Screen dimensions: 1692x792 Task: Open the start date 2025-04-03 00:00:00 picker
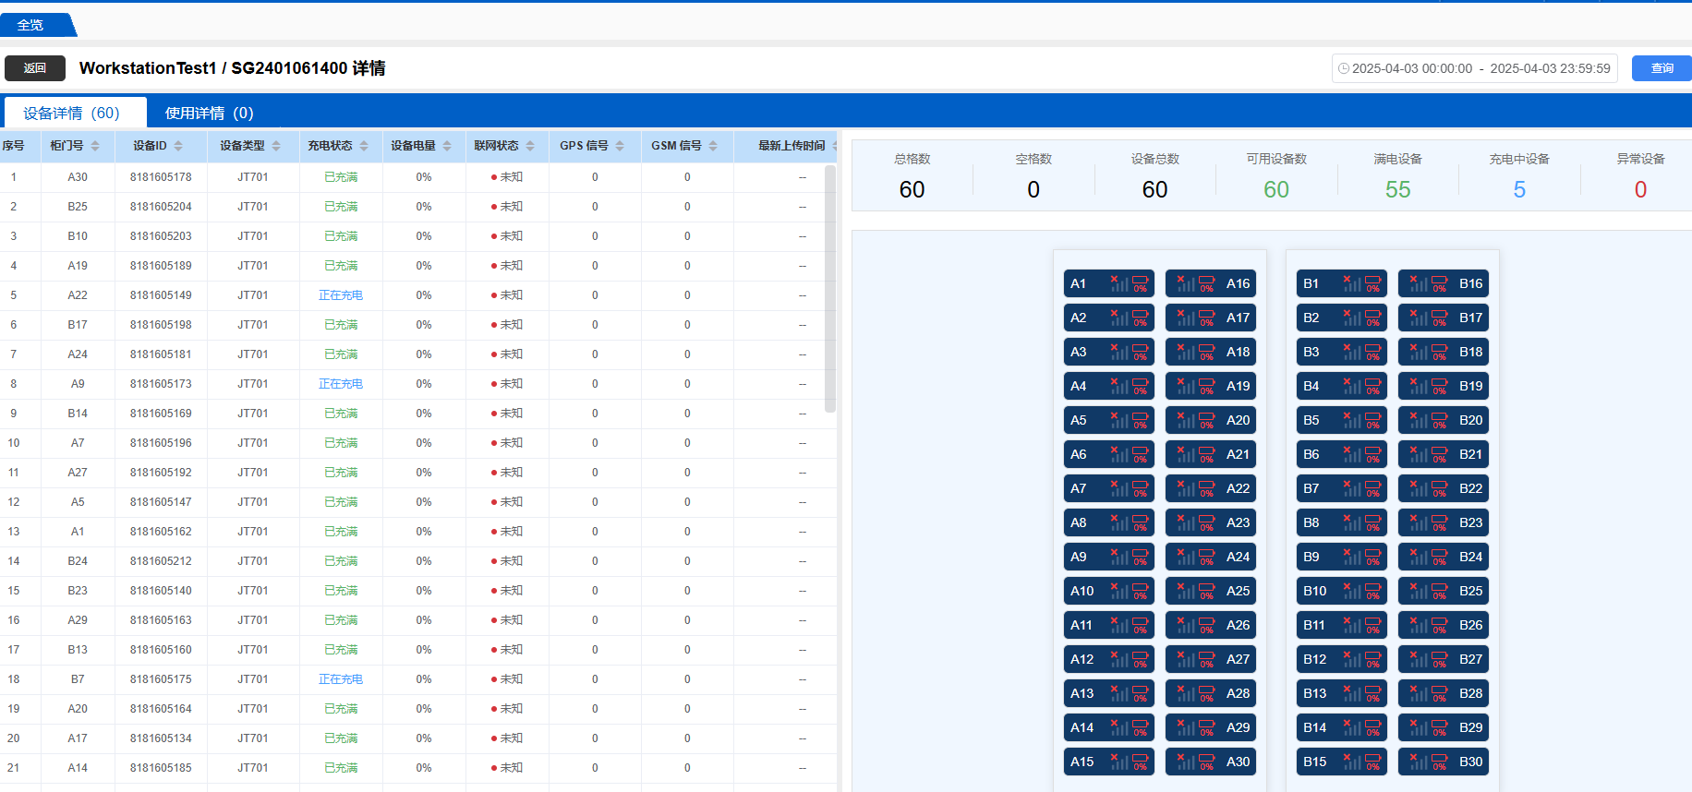point(1412,68)
